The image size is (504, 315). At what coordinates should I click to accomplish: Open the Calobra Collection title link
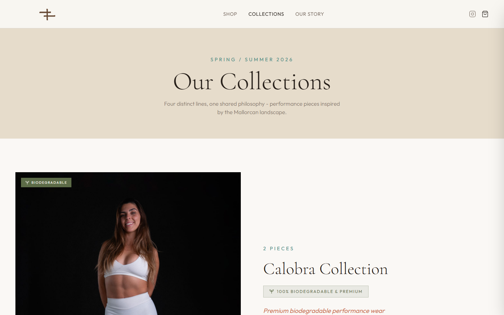pos(325,269)
